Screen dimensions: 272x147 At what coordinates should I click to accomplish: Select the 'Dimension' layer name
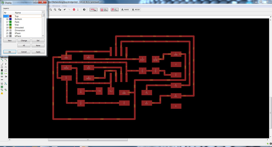(x=20, y=31)
